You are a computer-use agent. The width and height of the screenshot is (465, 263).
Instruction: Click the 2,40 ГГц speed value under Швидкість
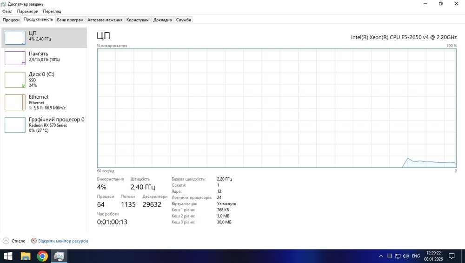click(143, 187)
